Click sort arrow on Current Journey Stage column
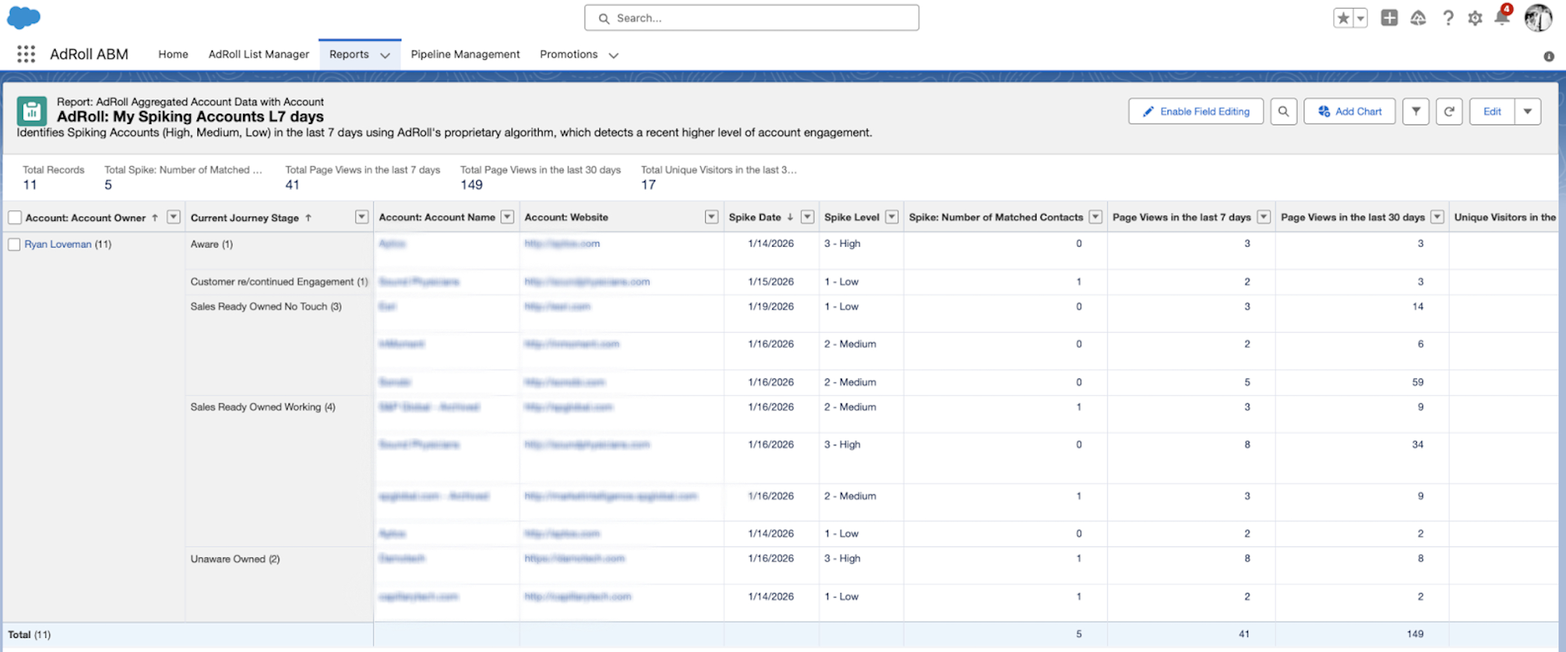The height and width of the screenshot is (652, 1566). (308, 218)
